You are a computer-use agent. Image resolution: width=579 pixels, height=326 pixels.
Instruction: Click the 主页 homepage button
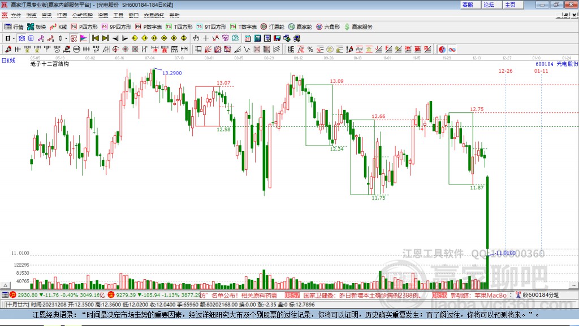tap(513, 5)
